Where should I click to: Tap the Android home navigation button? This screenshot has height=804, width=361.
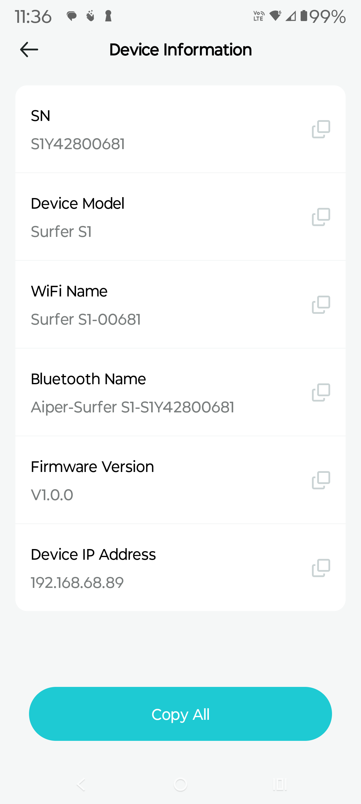[x=180, y=784]
